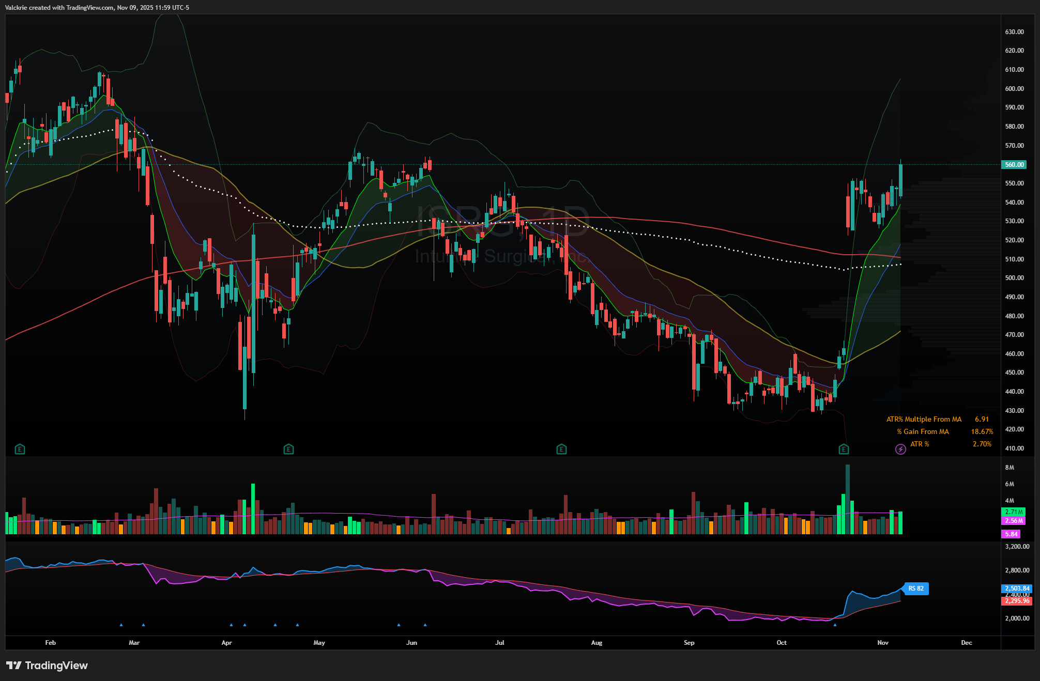
Task: Click the ATR% Multiple From MA text
Action: click(924, 419)
